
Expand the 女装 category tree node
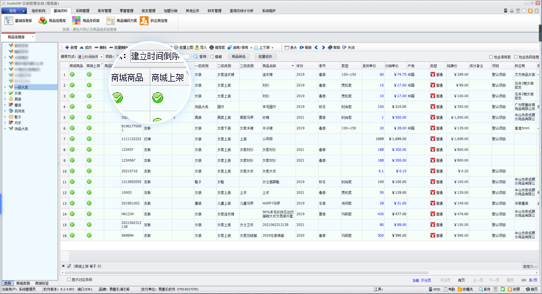point(5,93)
